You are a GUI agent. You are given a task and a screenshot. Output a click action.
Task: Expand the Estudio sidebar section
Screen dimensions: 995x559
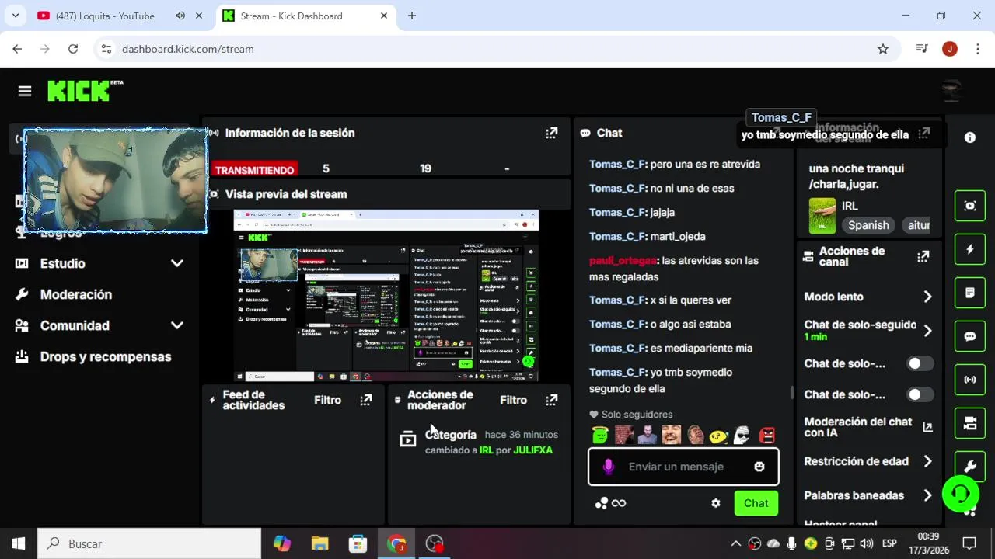point(177,263)
